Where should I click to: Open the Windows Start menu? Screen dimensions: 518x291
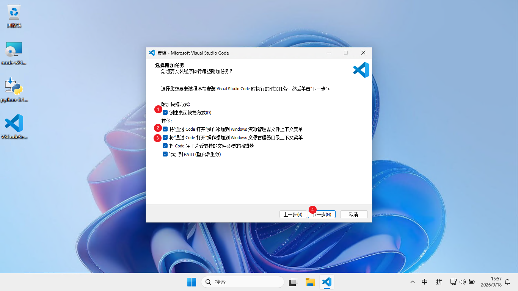pyautogui.click(x=192, y=282)
